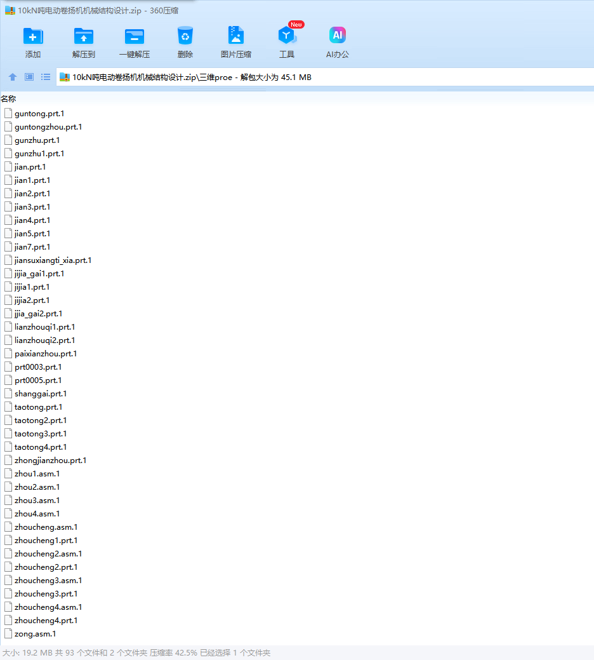Click the status bar size summary text
Viewport: 594px width, 660px height.
click(x=136, y=653)
